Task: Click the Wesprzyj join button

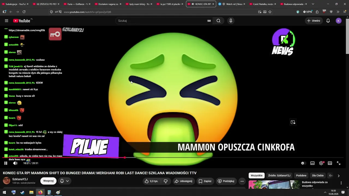Action: [x=48, y=181]
